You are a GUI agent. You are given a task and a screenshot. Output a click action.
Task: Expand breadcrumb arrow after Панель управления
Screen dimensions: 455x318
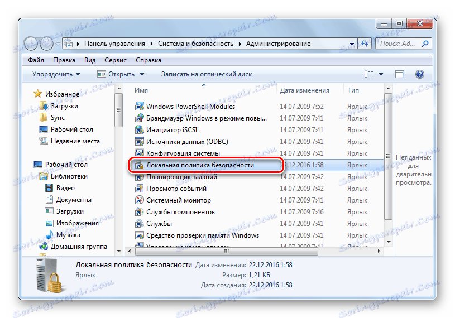click(x=151, y=44)
